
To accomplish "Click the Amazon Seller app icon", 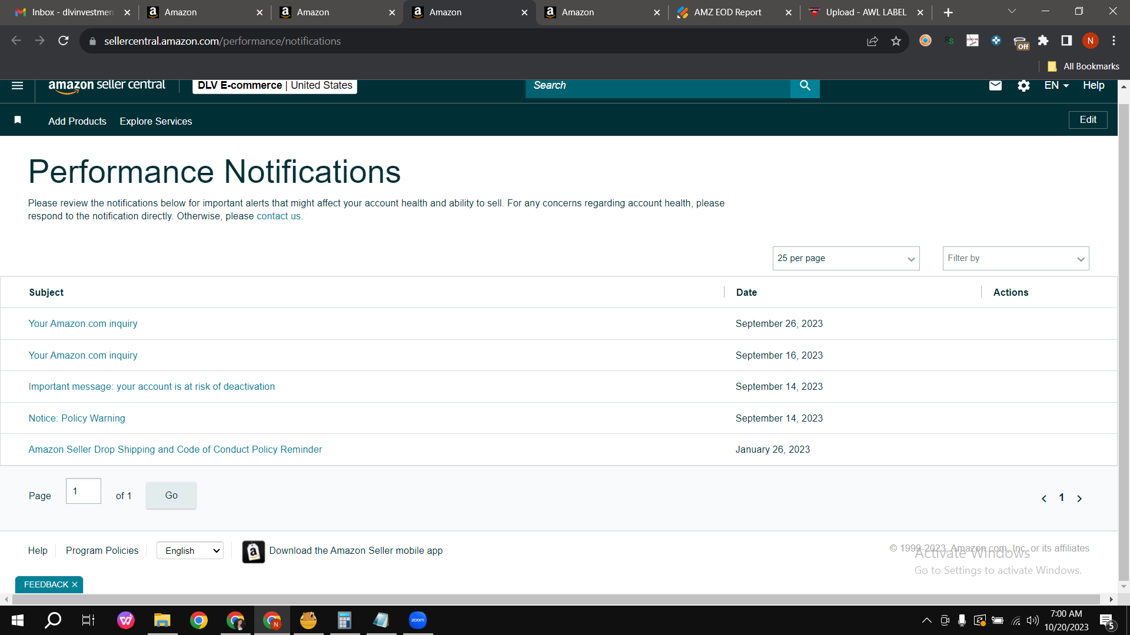I will click(x=253, y=552).
